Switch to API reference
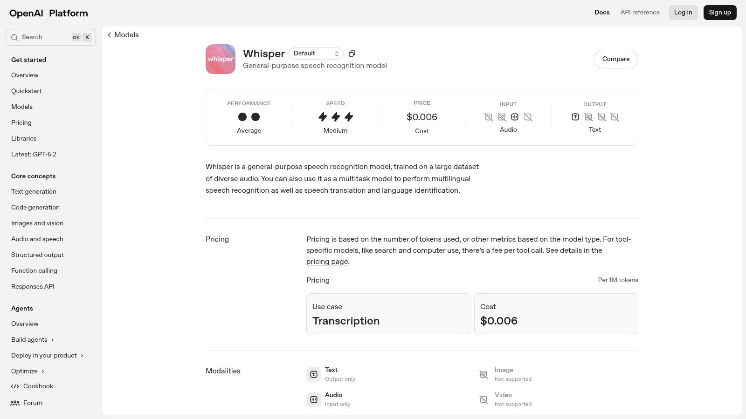746x419 pixels. (640, 12)
